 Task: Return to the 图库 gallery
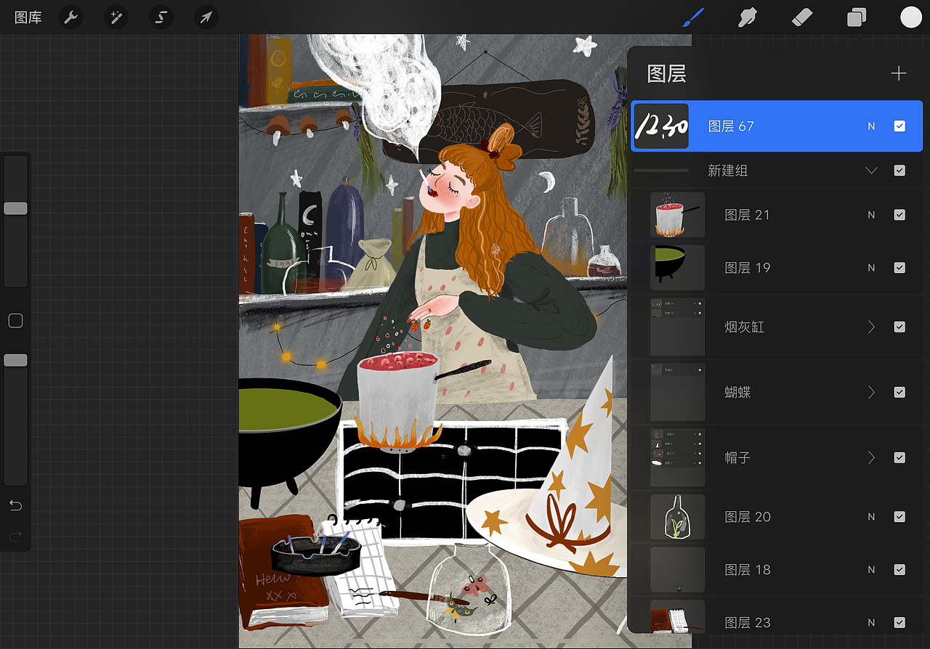28,17
